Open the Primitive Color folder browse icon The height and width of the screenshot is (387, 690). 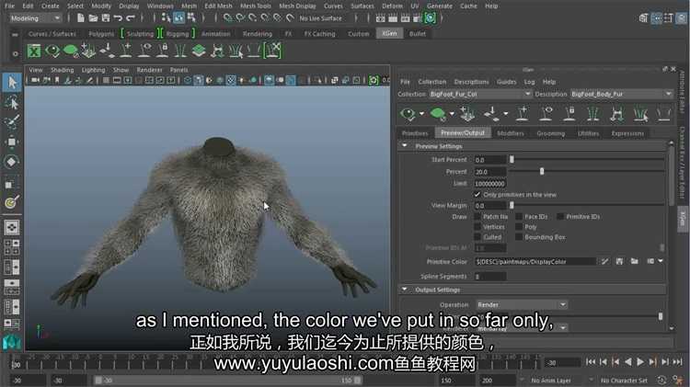click(634, 261)
